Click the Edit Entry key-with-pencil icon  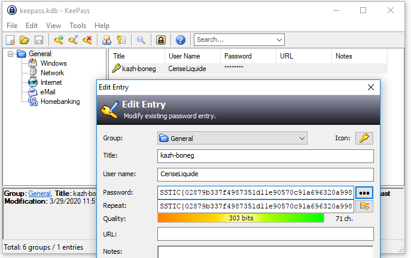click(73, 40)
